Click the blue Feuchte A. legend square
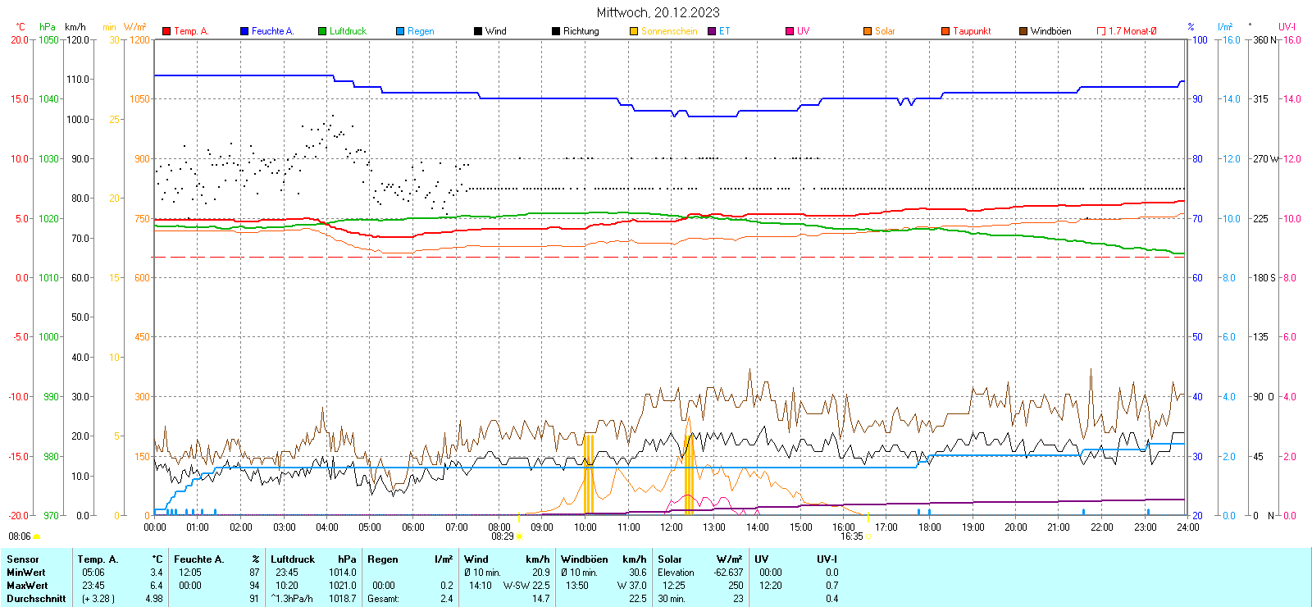The height and width of the screenshot is (607, 1312). pyautogui.click(x=244, y=31)
